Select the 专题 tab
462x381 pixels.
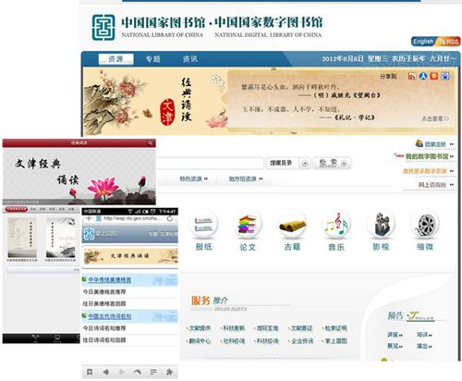pyautogui.click(x=153, y=59)
